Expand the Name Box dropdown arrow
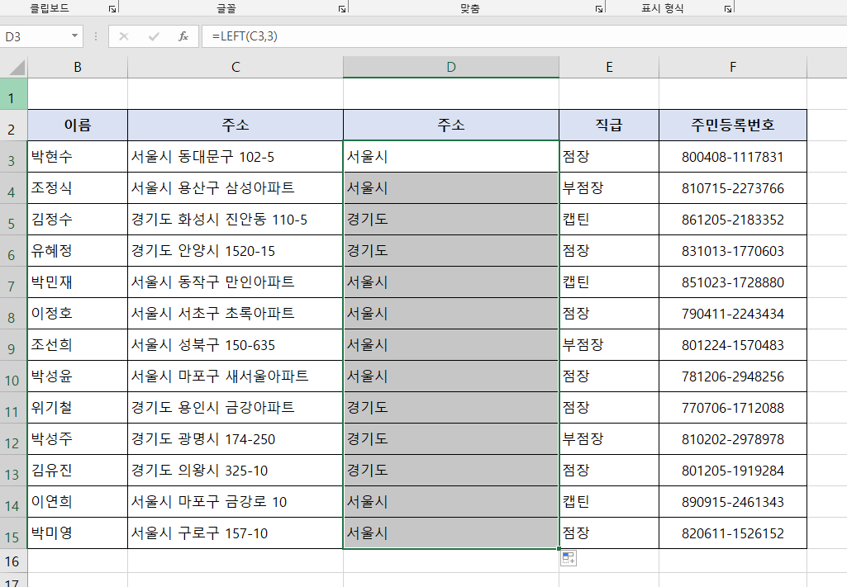 click(74, 36)
